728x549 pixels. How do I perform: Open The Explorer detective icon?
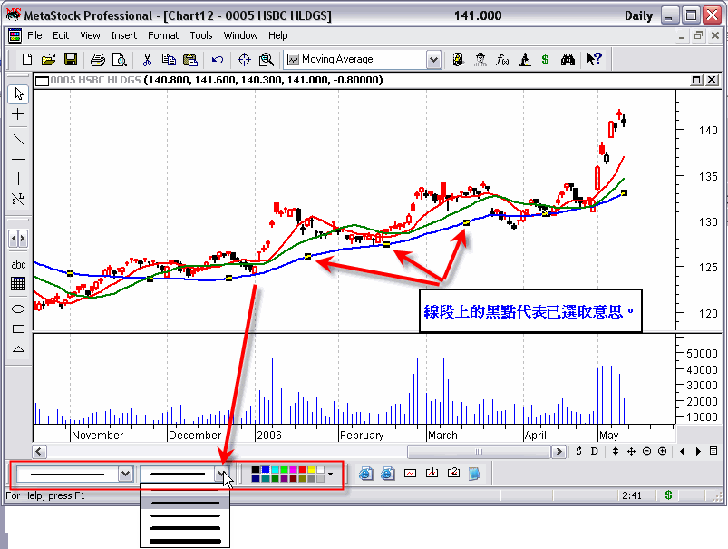[480, 60]
